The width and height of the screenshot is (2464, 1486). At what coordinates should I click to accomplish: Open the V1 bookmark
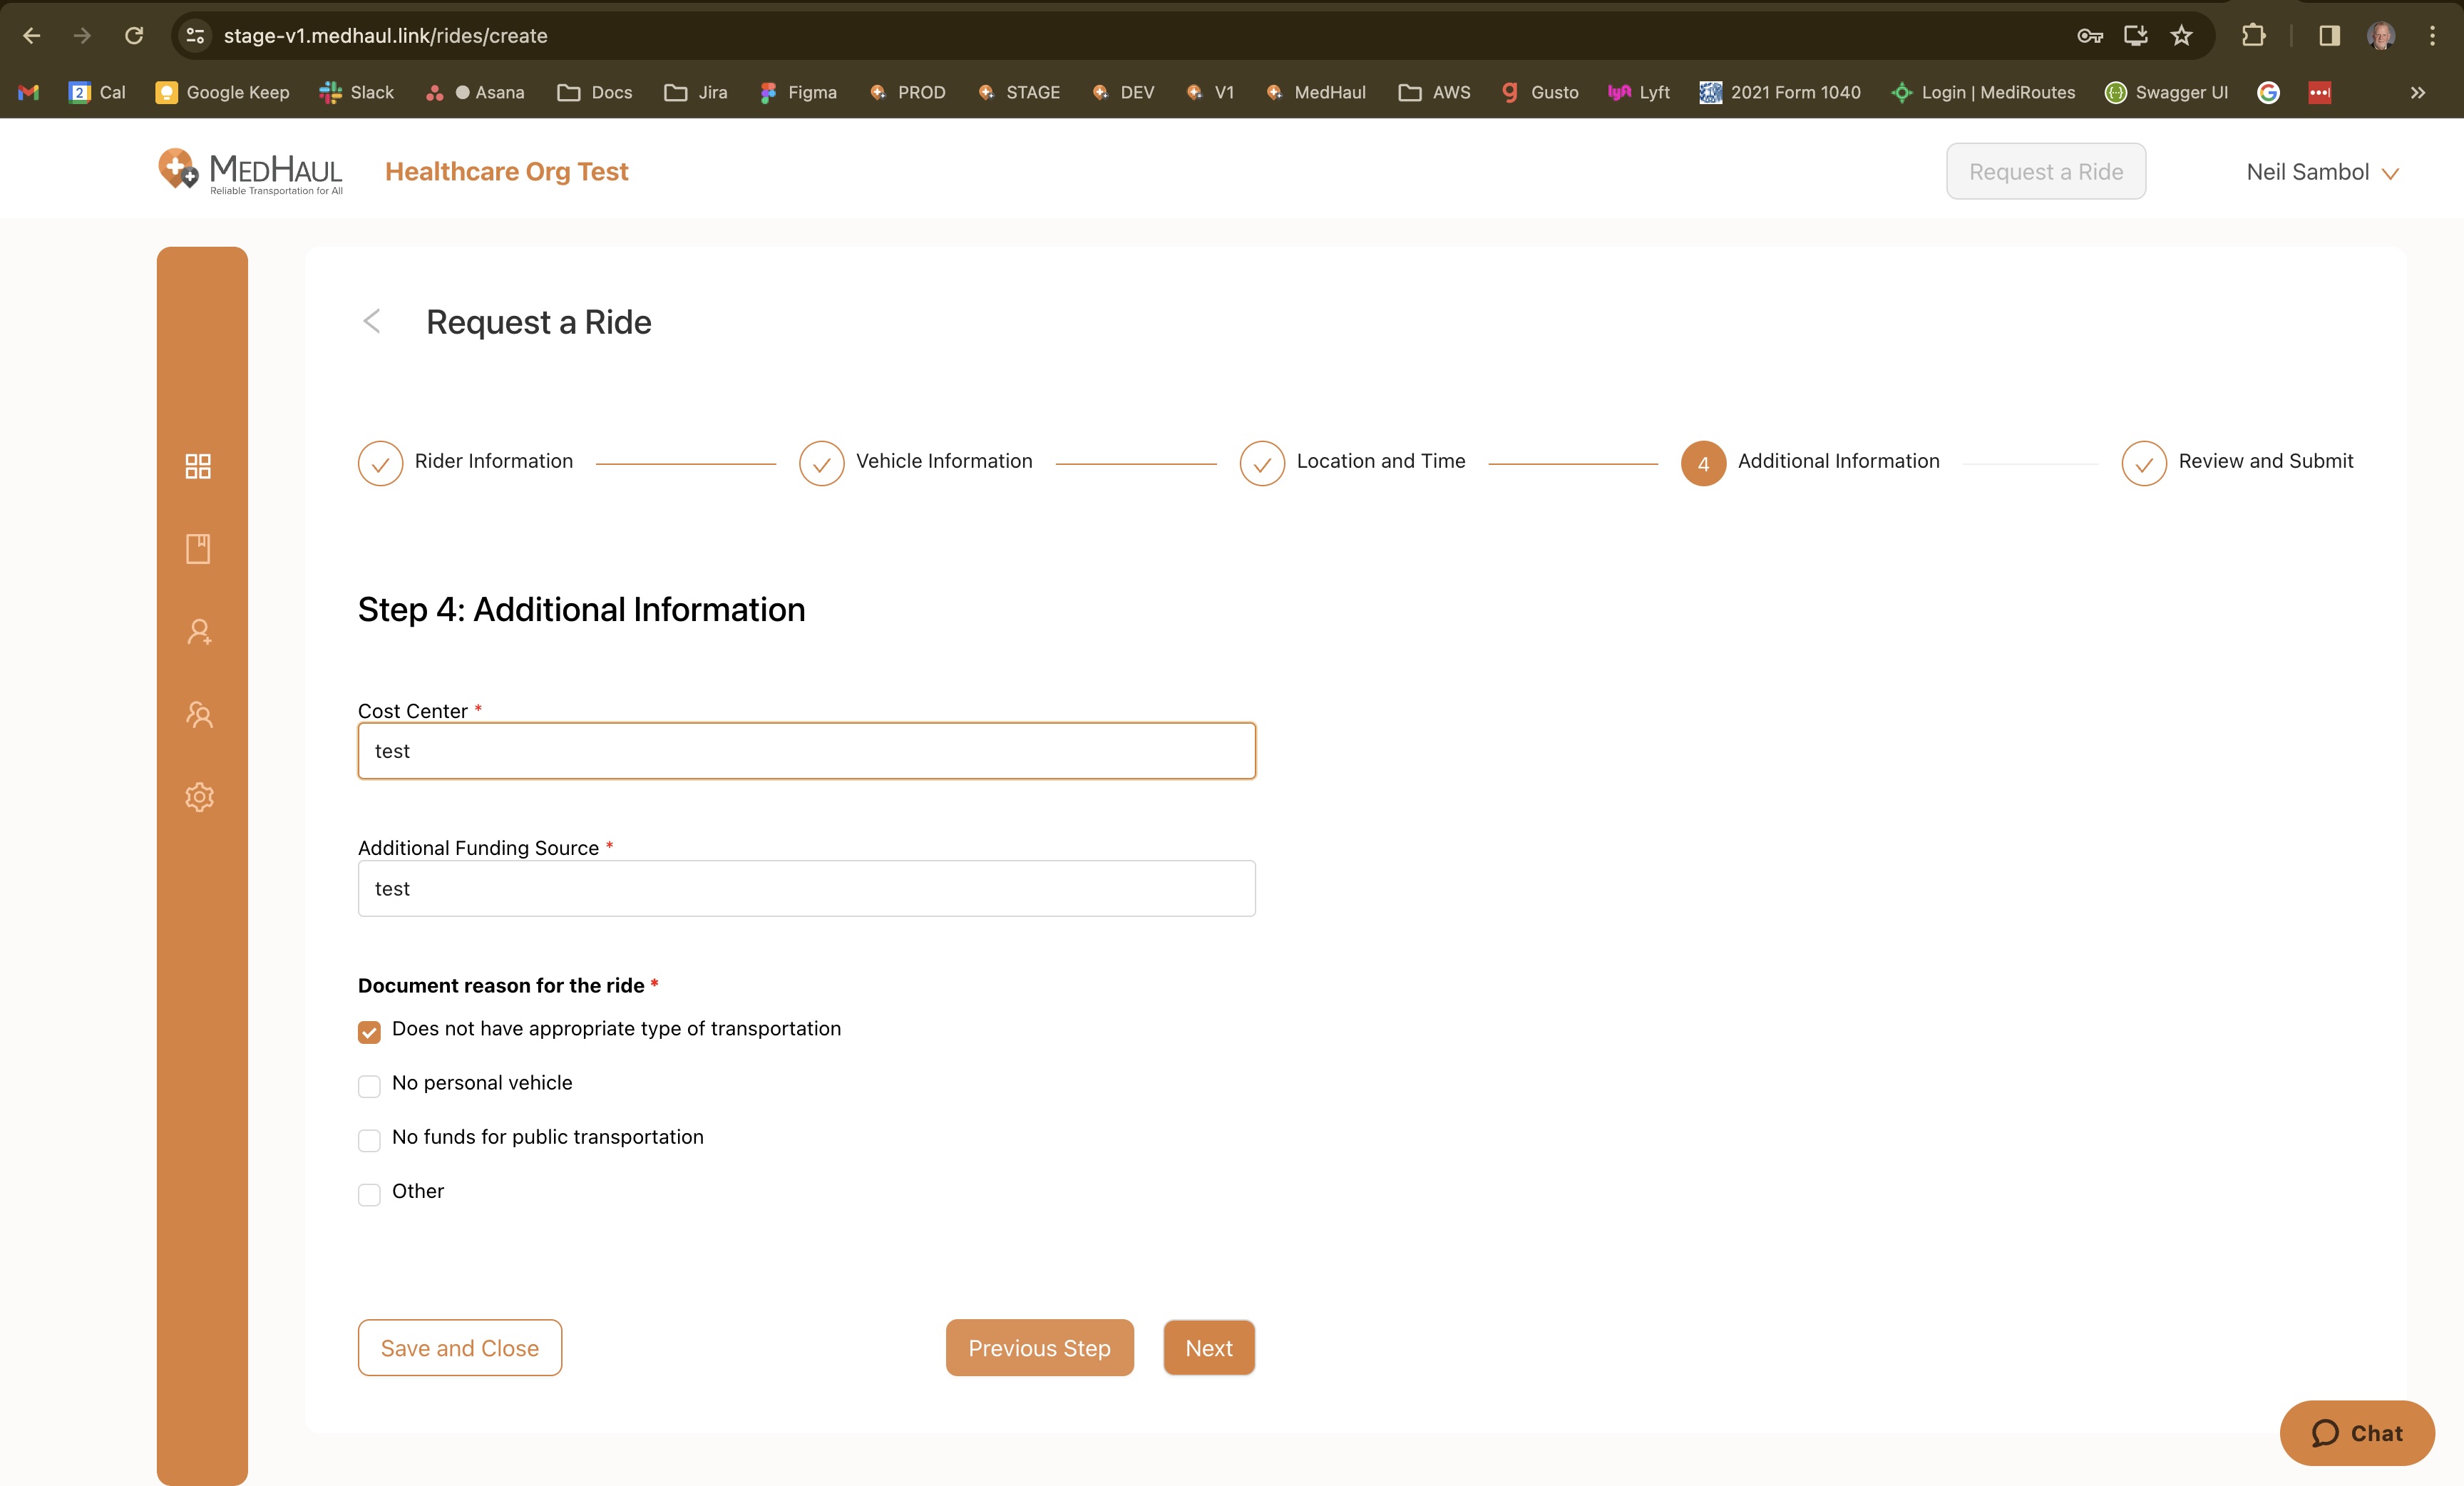point(1210,92)
